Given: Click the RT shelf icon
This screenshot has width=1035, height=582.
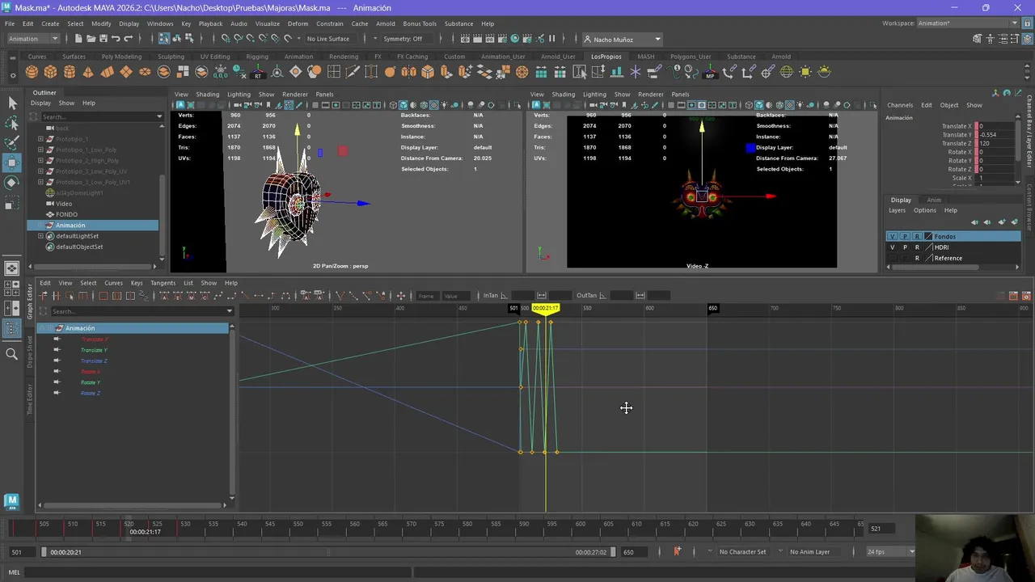Looking at the screenshot, I should click(x=258, y=72).
